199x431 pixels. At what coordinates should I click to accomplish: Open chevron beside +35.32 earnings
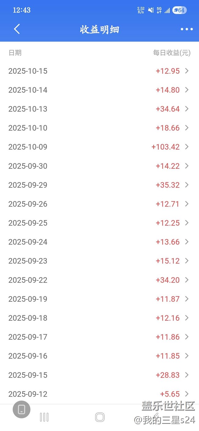pyautogui.click(x=187, y=185)
